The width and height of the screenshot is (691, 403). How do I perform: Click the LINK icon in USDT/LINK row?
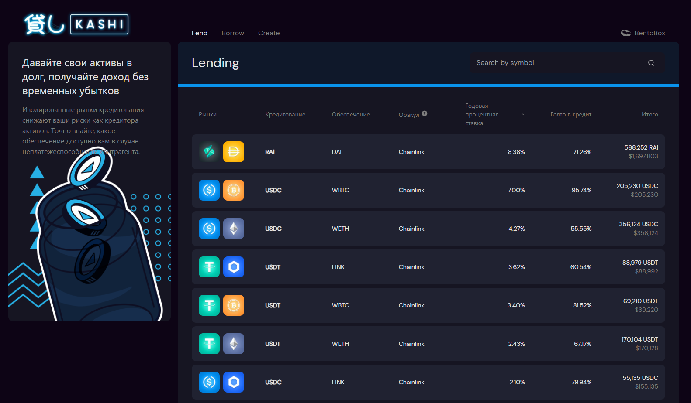point(234,267)
